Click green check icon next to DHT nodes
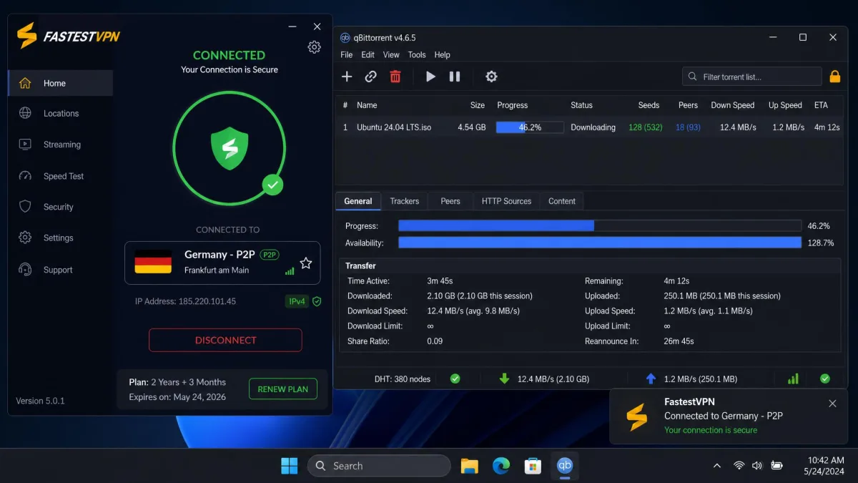 tap(455, 379)
